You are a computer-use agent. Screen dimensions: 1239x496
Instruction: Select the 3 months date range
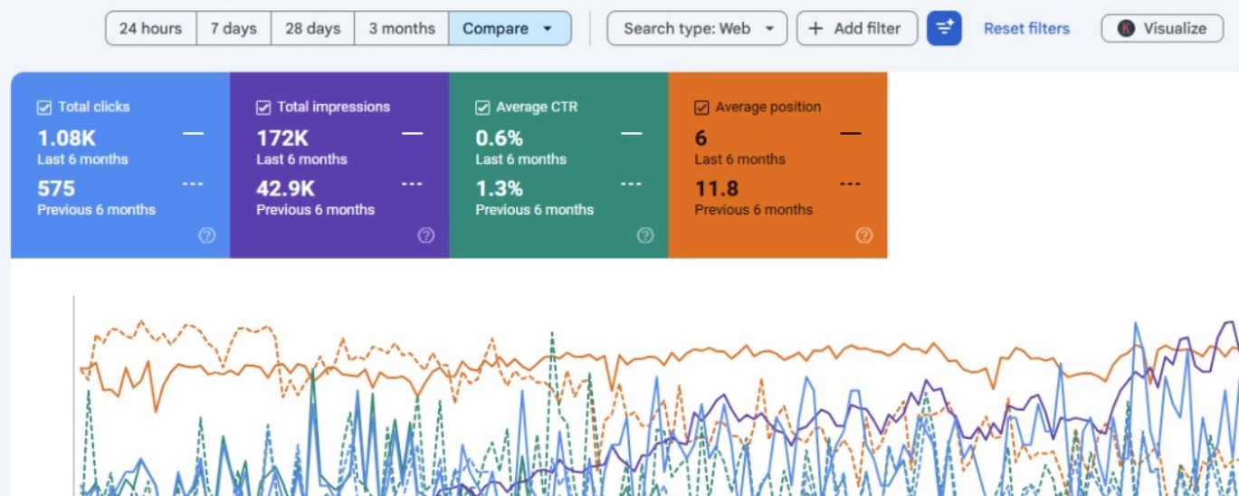coord(401,28)
